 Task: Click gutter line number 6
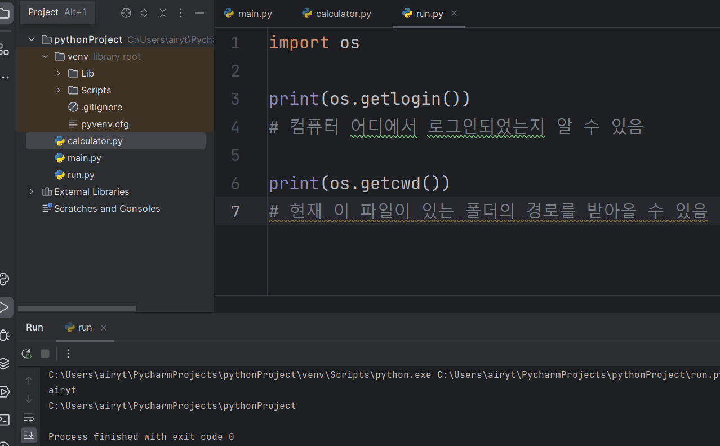point(235,184)
